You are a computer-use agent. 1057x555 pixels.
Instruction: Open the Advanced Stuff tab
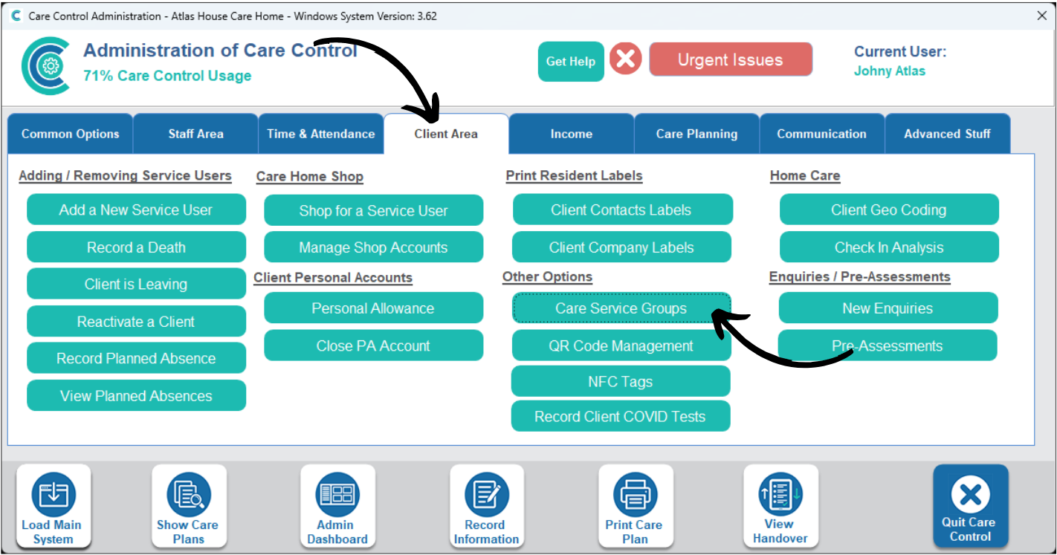948,134
